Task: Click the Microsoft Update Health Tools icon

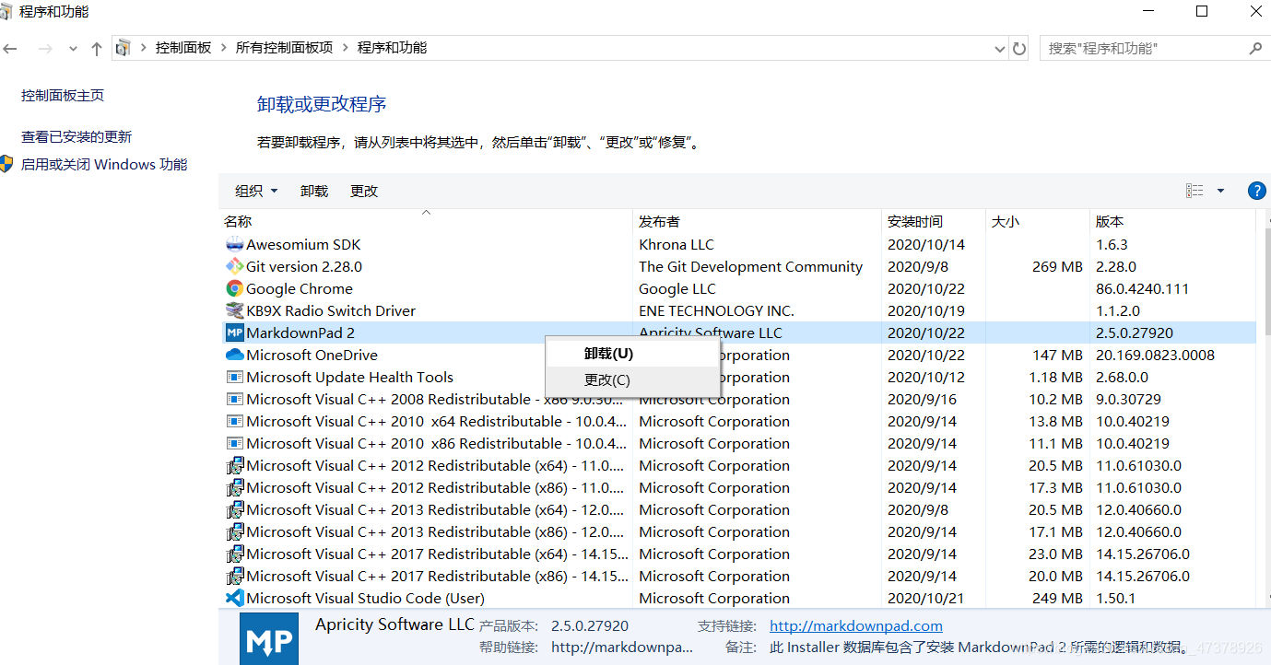Action: click(x=234, y=377)
